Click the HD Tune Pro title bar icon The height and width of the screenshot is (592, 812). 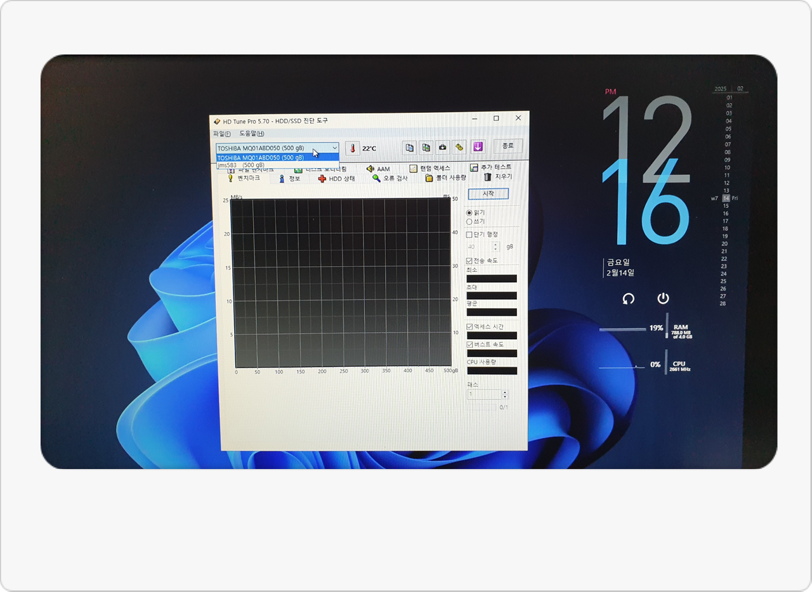pos(217,120)
